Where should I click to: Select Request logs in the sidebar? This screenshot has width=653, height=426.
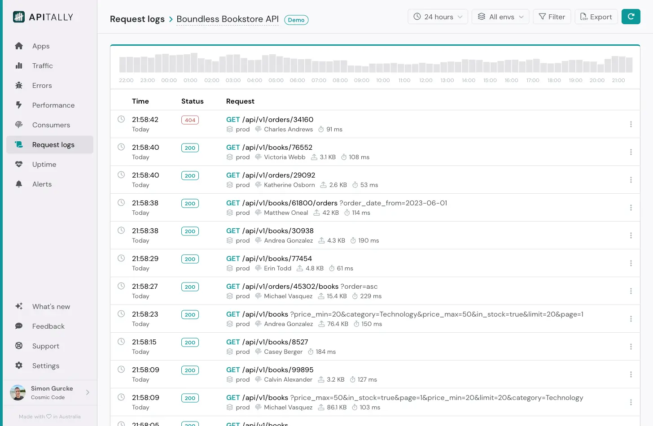[x=49, y=145]
